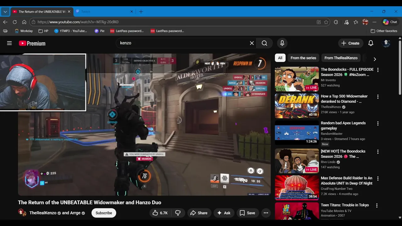
Task: Open a new browser tab
Action: coord(141,12)
